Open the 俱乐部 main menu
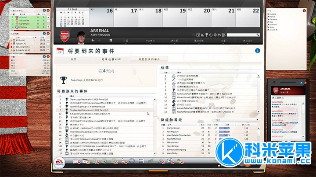This screenshot has height=177, width=316. point(174,41)
